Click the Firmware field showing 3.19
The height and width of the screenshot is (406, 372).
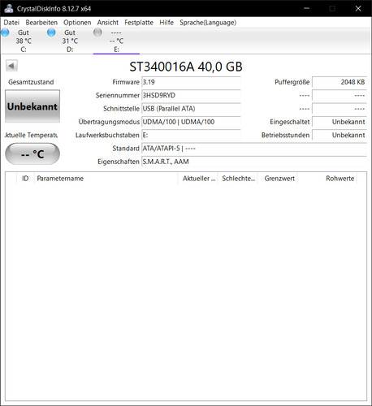[x=191, y=82]
